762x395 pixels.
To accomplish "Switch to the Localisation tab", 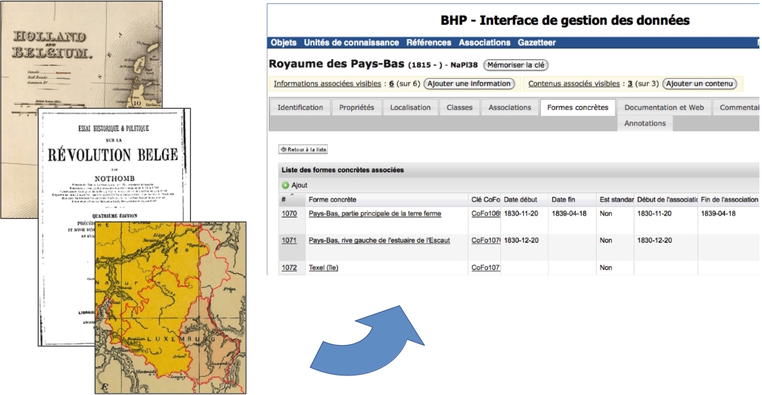I will 410,108.
